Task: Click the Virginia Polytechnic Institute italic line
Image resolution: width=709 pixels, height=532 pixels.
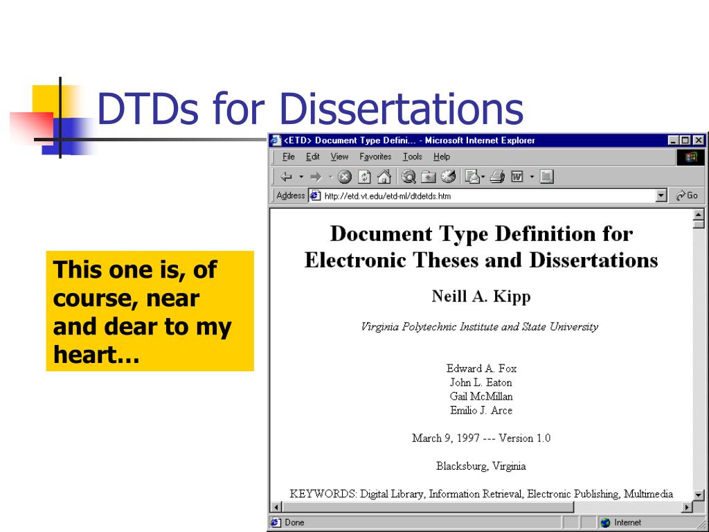Action: (480, 327)
